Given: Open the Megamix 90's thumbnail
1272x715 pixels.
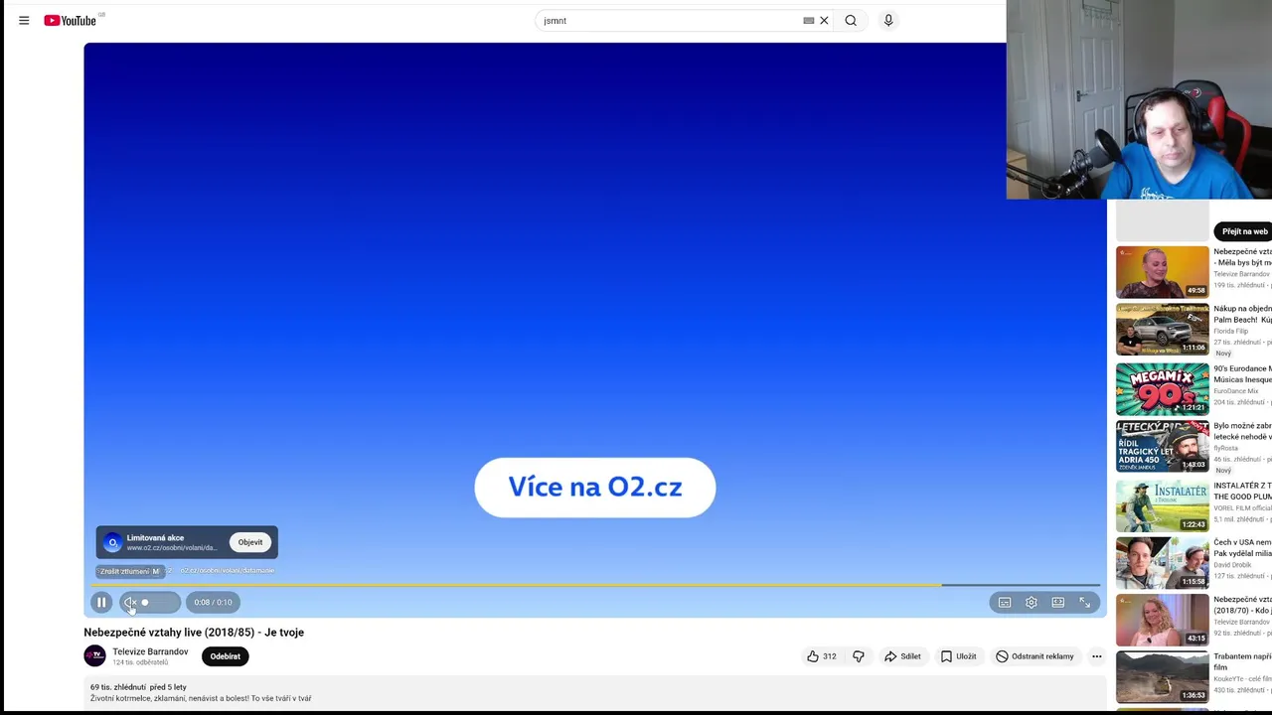Looking at the screenshot, I should [1162, 388].
